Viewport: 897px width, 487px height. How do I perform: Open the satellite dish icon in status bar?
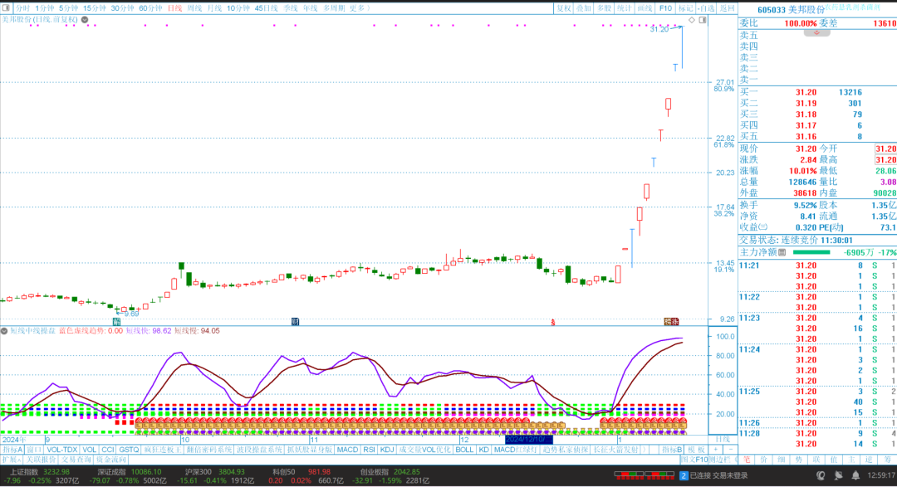(839, 475)
